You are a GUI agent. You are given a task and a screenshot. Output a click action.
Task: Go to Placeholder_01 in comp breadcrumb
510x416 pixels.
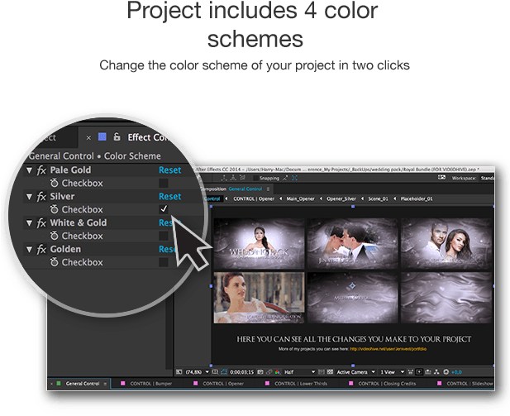tap(417, 198)
